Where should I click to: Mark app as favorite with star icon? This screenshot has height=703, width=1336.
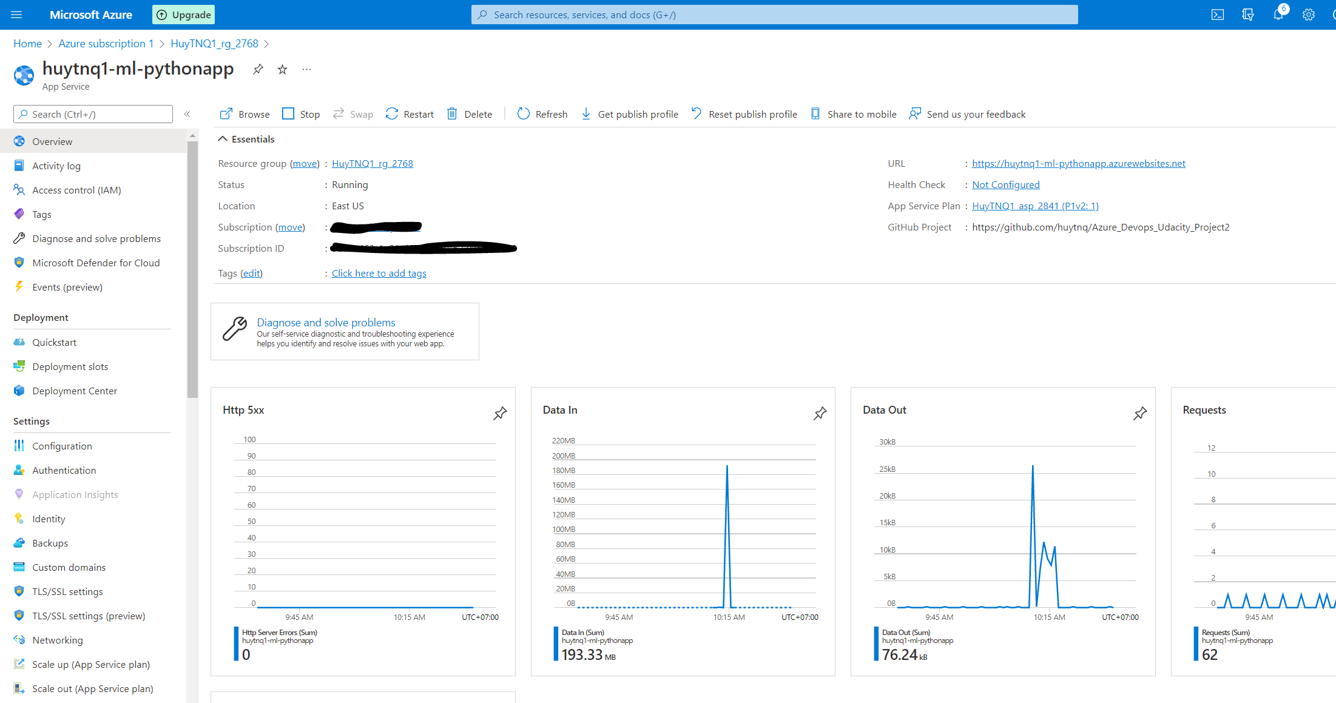click(282, 69)
